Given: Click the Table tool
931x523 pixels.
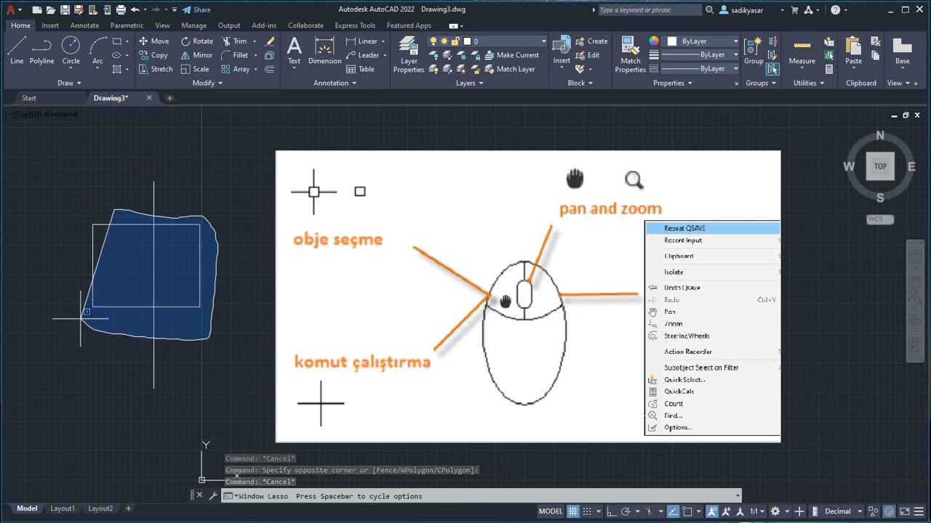Looking at the screenshot, I should point(360,69).
